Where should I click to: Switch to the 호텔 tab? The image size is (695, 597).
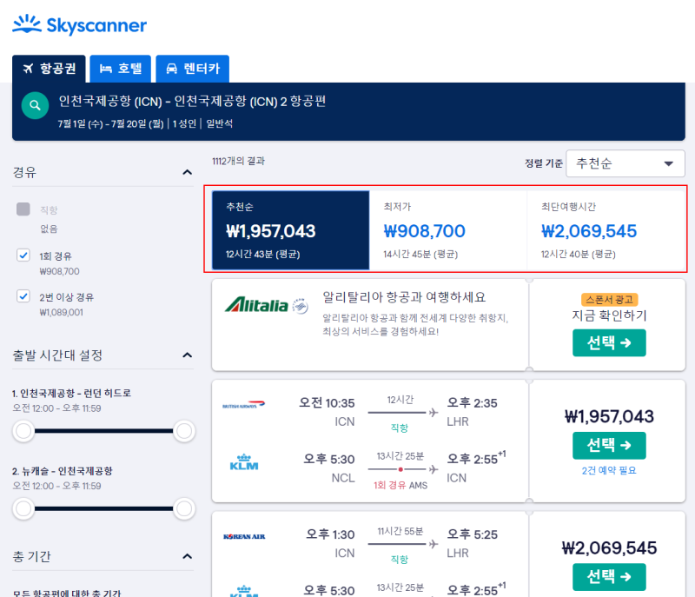121,69
